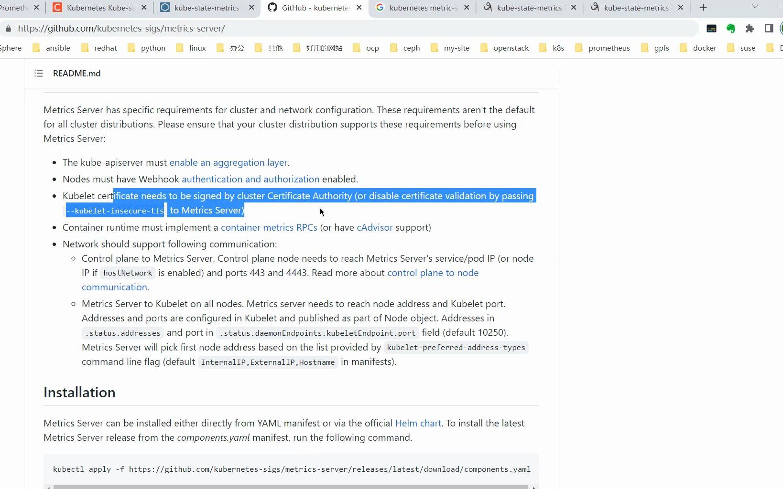Image resolution: width=783 pixels, height=489 pixels.
Task: Open the Extensions puzzle icon
Action: tap(750, 29)
